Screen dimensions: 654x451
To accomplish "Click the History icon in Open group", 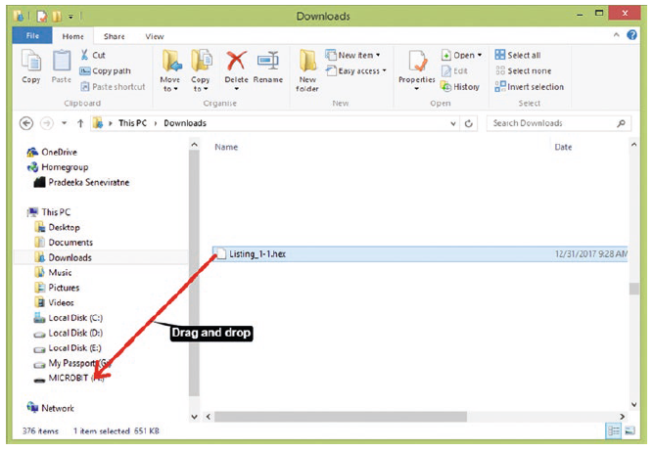I will 460,86.
